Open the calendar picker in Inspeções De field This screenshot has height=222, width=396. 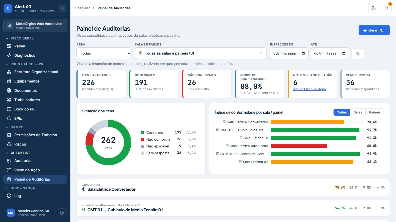(x=303, y=53)
